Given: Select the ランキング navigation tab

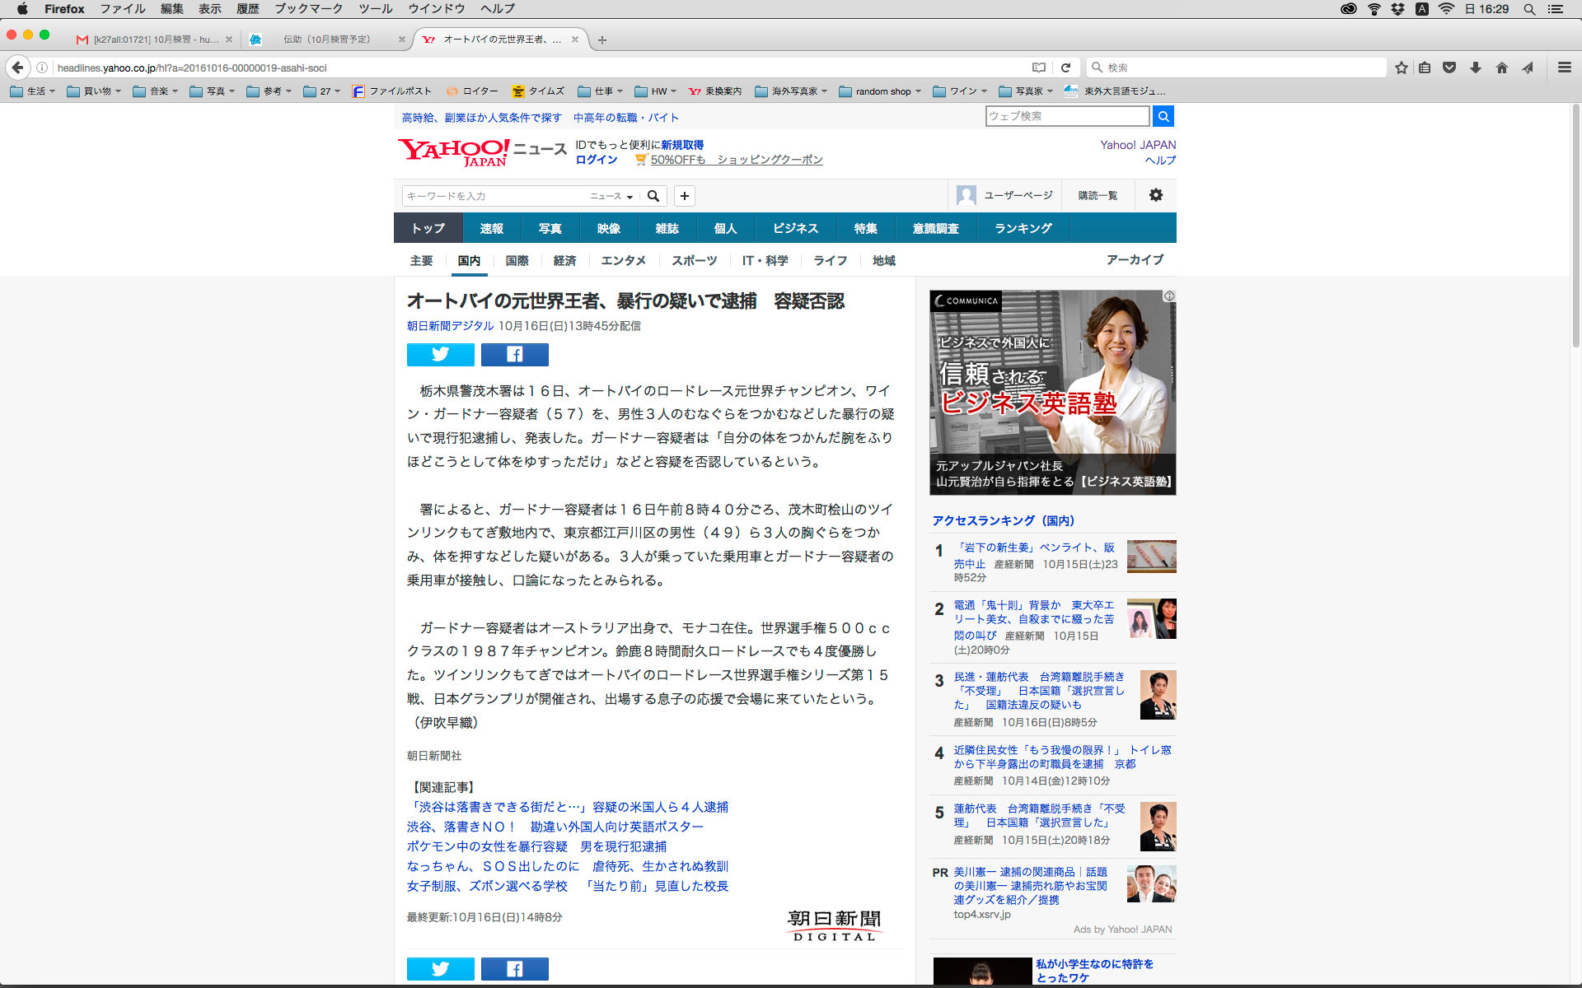Looking at the screenshot, I should 1023,228.
